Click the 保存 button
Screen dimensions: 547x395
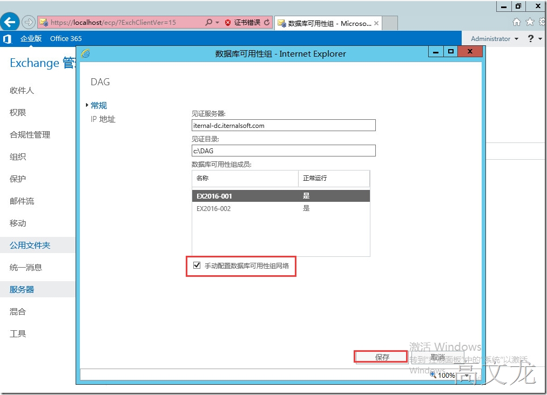coord(382,357)
